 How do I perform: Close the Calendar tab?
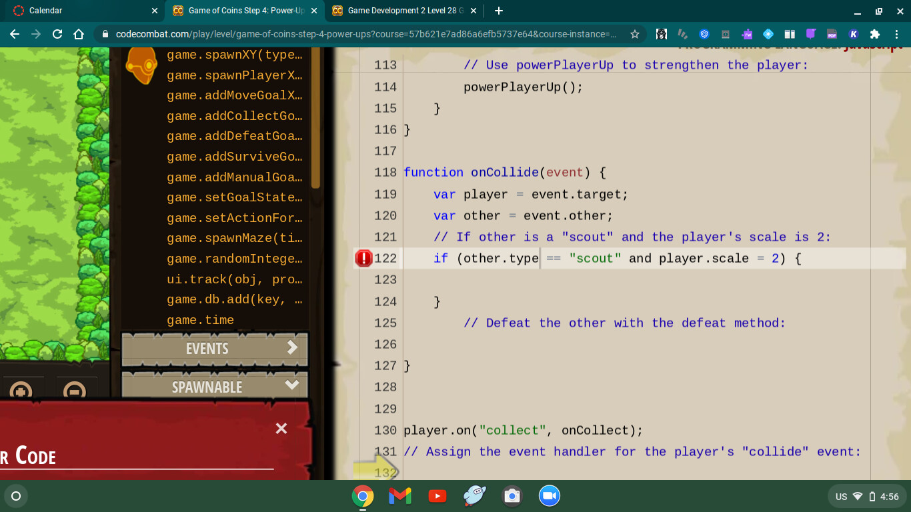point(155,11)
